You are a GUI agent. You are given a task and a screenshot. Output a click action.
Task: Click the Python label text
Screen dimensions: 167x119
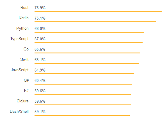pos(22,28)
